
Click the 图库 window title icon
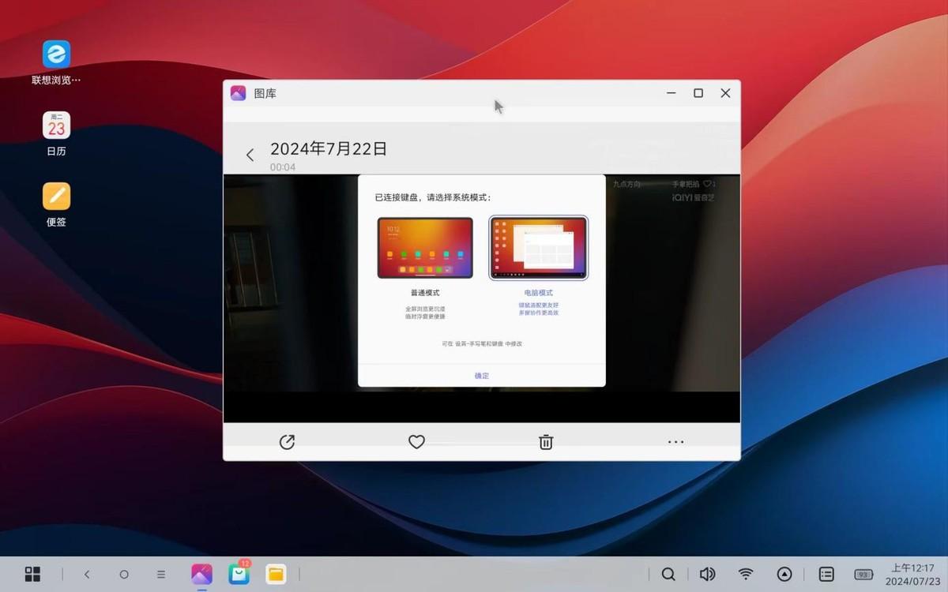(239, 93)
